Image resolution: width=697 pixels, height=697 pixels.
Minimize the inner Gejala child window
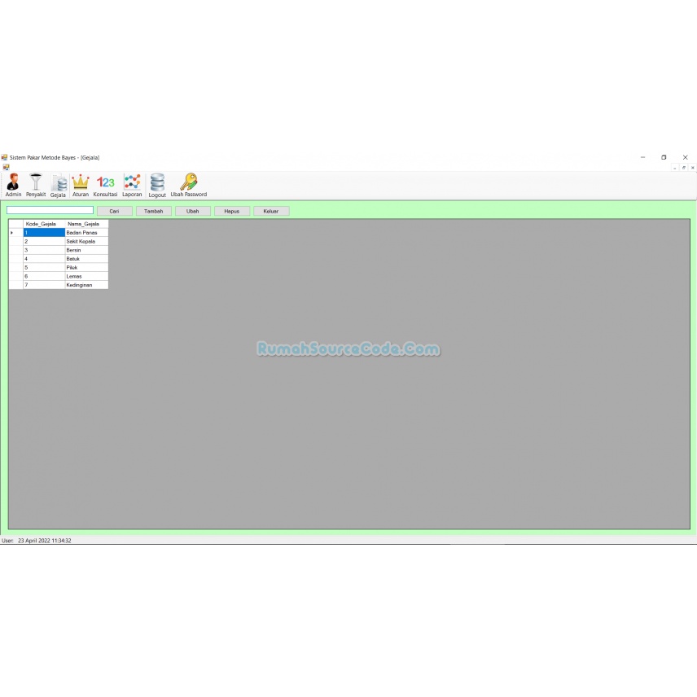(x=675, y=168)
